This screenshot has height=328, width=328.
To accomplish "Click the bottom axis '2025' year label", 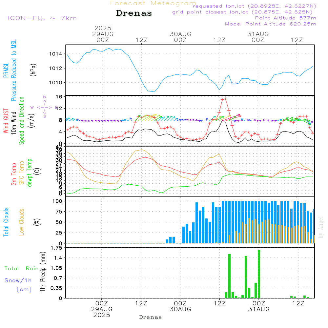I will [x=102, y=315].
